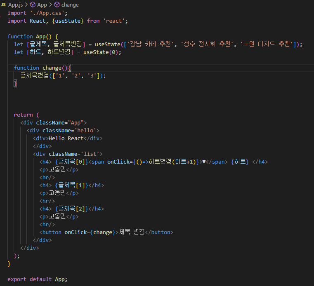The height and width of the screenshot is (286, 314).
Task: Click the span onClick attribute
Action: click(118, 162)
